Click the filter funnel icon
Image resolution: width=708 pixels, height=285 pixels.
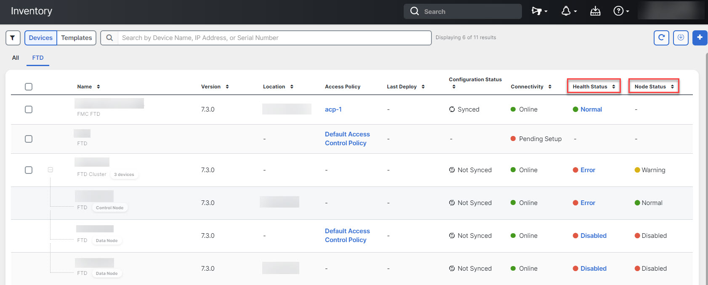13,38
